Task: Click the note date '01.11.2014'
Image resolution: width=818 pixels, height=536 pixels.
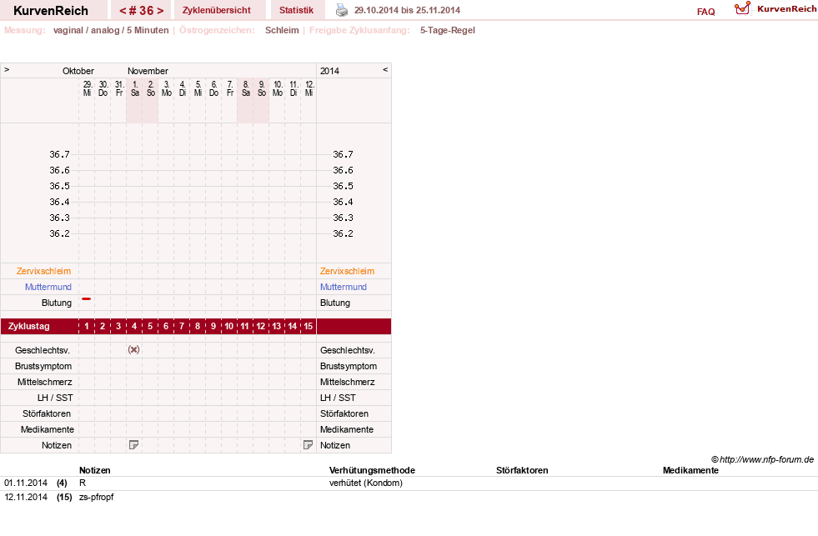Action: coord(26,483)
